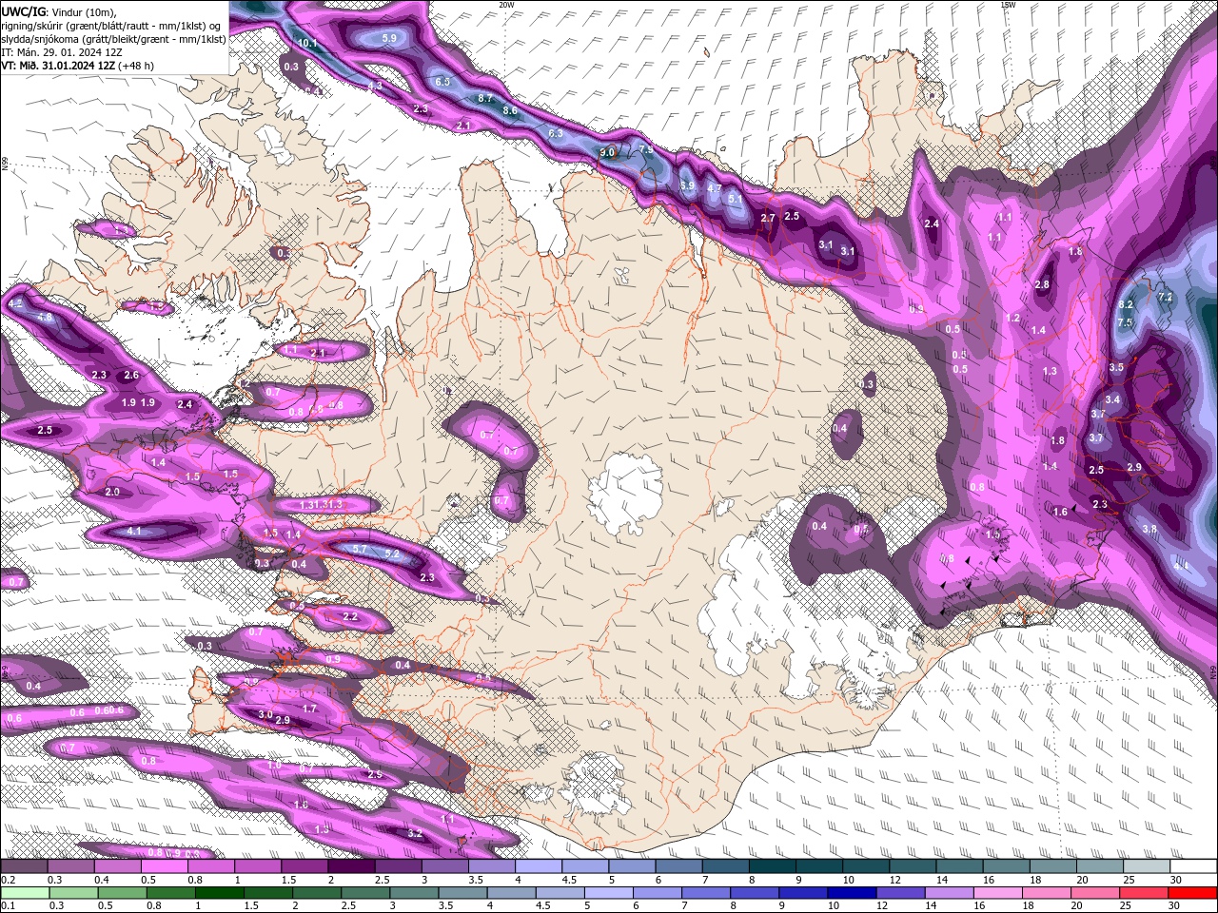
Task: Click the 9.0 value on the northern band
Action: pos(607,152)
